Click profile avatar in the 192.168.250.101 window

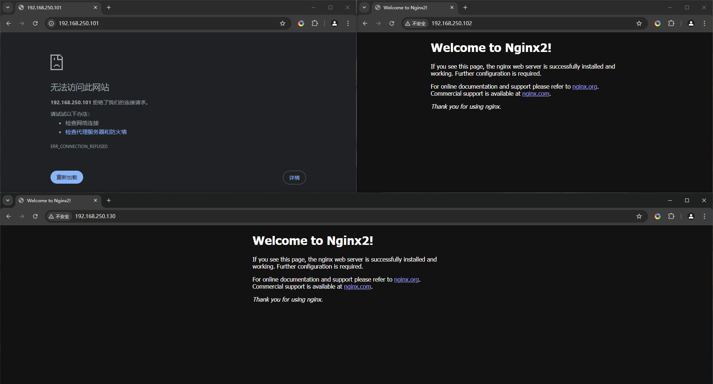(334, 23)
